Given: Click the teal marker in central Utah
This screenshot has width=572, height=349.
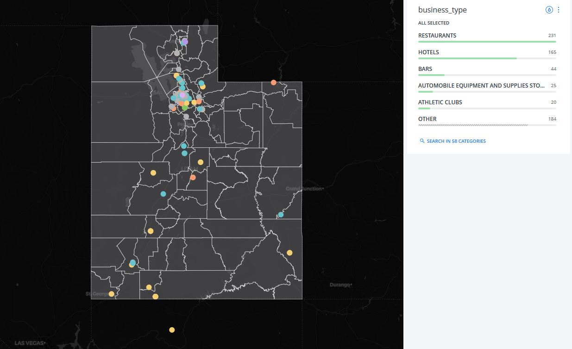Looking at the screenshot, I should click(x=163, y=193).
